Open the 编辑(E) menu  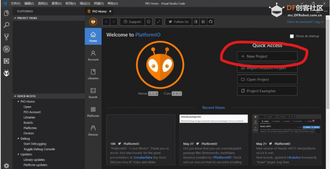click(29, 4)
